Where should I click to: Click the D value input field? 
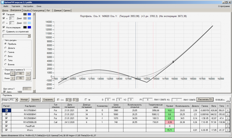coord(108,100)
